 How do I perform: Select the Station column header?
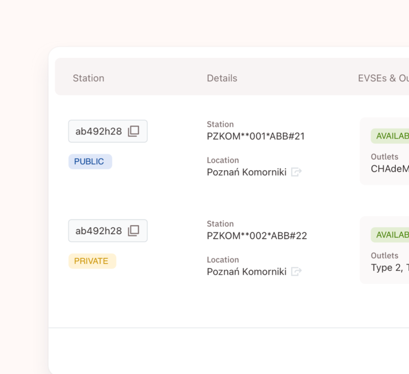click(x=88, y=78)
